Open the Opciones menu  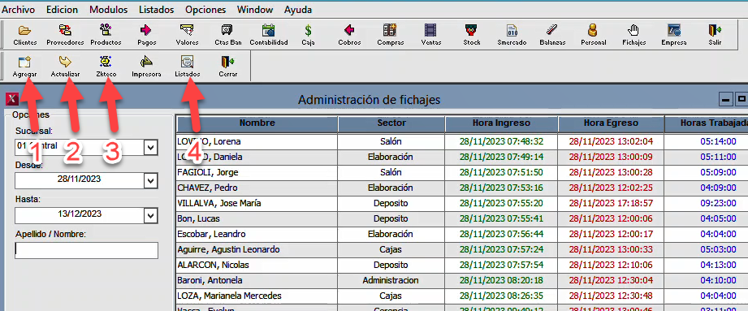(205, 10)
